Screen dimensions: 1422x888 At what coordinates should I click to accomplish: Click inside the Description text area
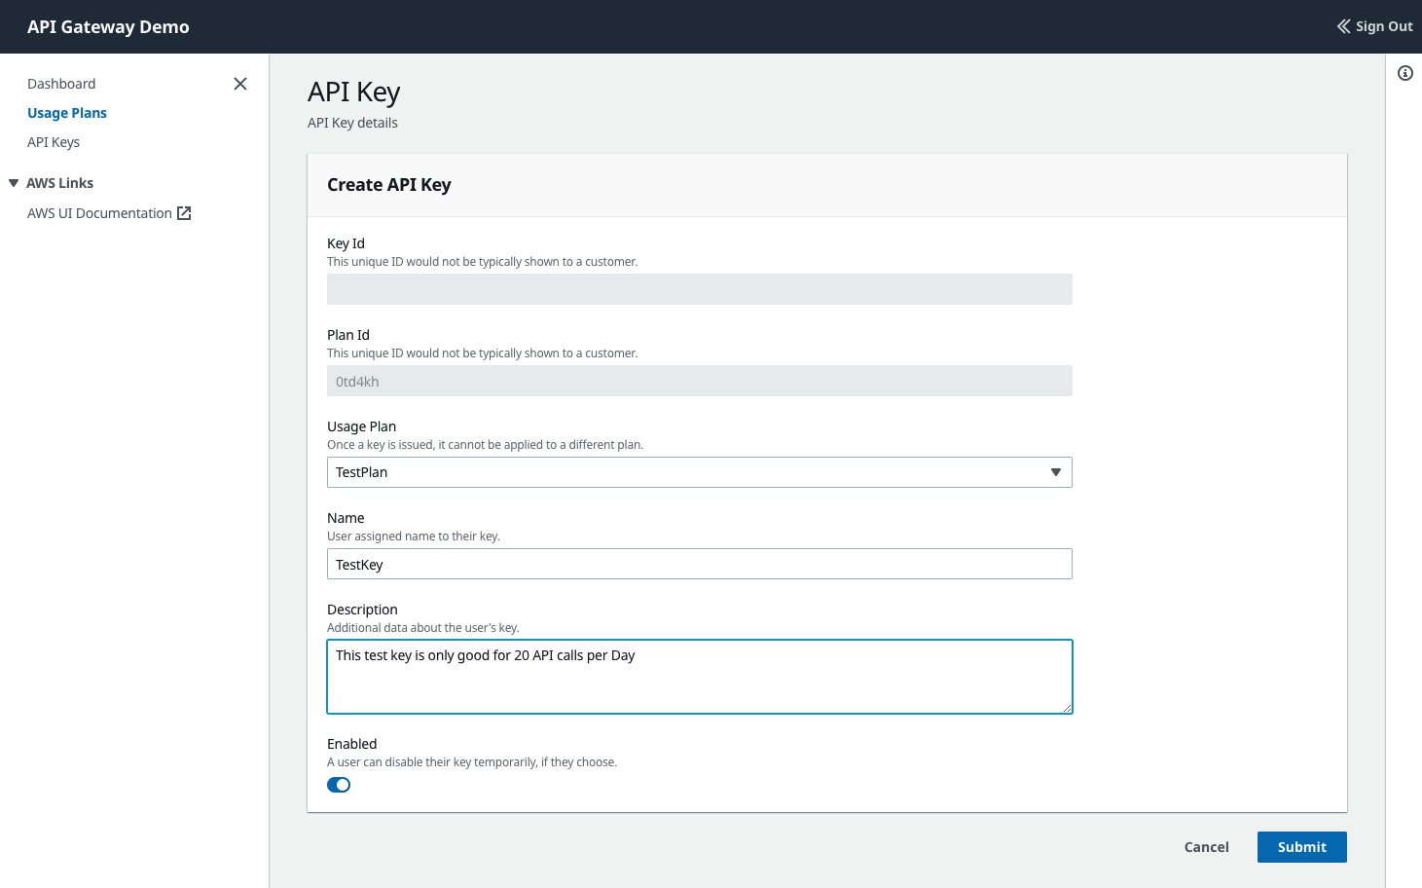coord(699,677)
